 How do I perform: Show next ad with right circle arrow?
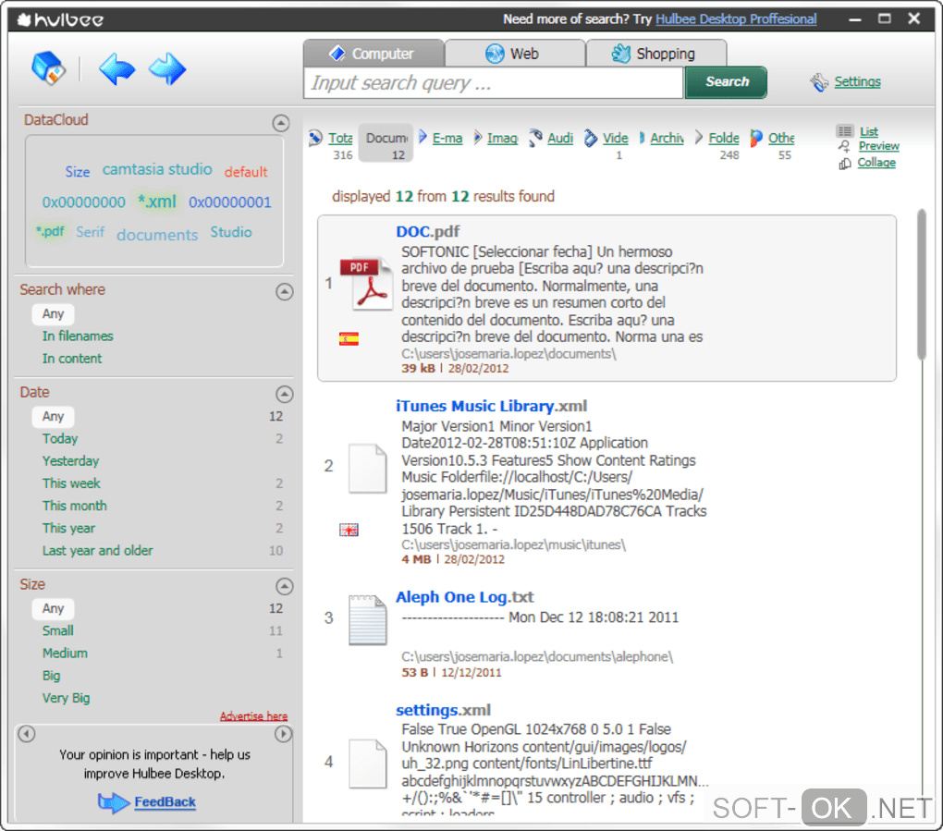pos(283,734)
